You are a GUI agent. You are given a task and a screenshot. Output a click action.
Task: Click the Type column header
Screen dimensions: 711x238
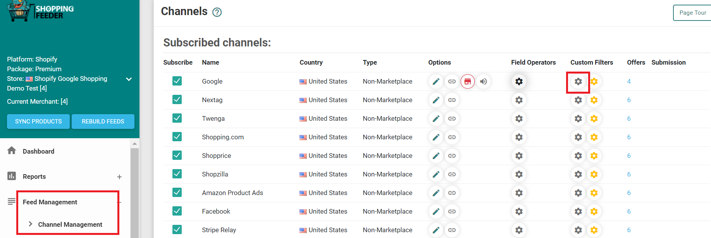[370, 62]
